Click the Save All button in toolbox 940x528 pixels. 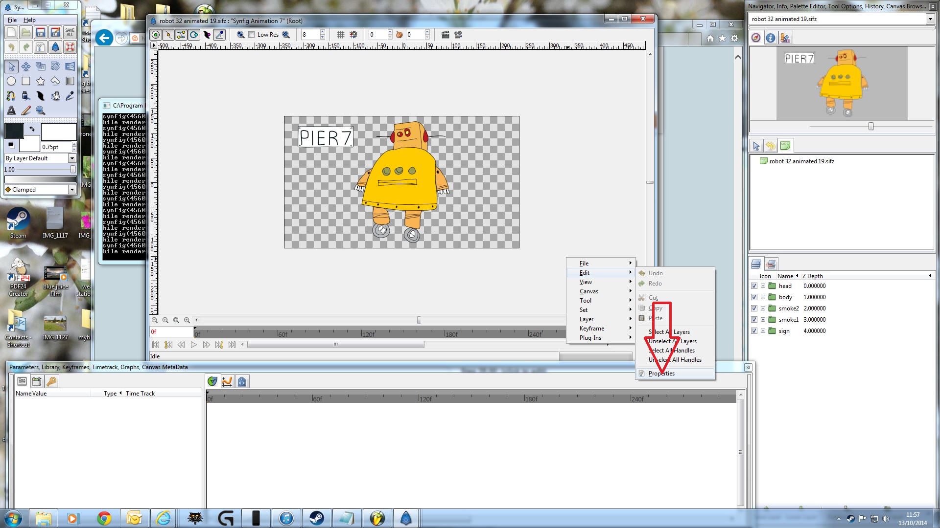coord(70,32)
